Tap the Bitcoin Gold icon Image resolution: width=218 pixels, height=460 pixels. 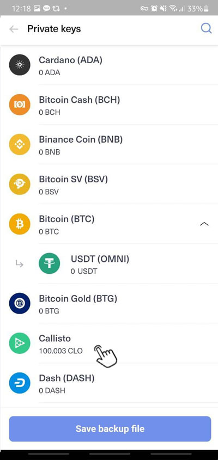[20, 303]
